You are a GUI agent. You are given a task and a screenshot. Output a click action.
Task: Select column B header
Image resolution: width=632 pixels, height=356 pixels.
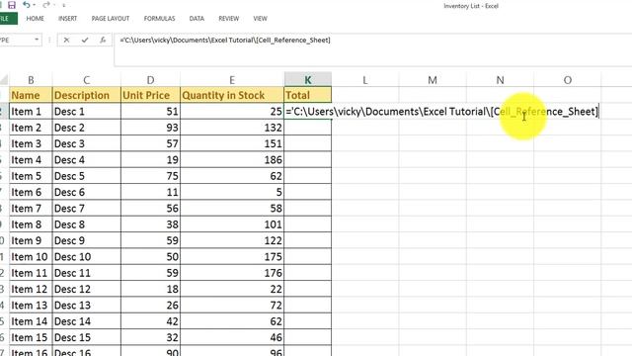(x=31, y=80)
